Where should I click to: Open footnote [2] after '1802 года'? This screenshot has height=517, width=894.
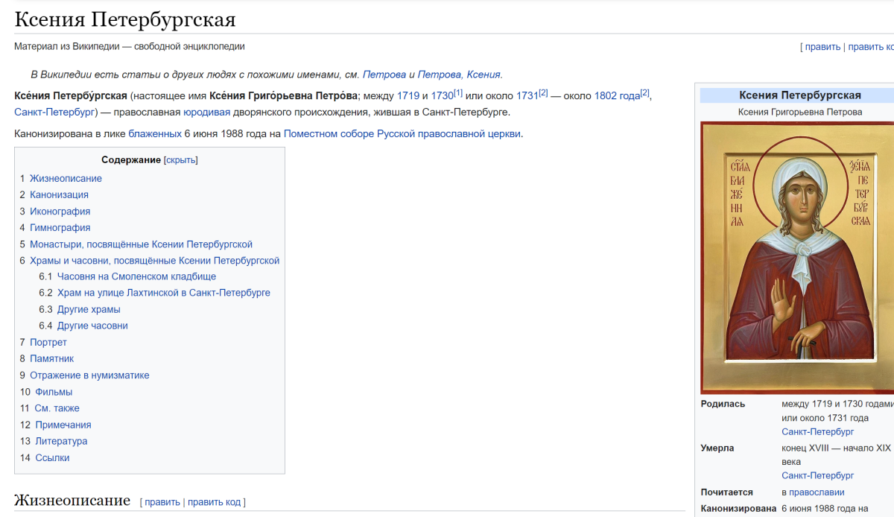click(645, 93)
